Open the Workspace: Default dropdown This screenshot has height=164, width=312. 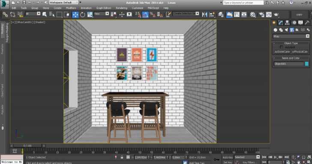pos(64,3)
